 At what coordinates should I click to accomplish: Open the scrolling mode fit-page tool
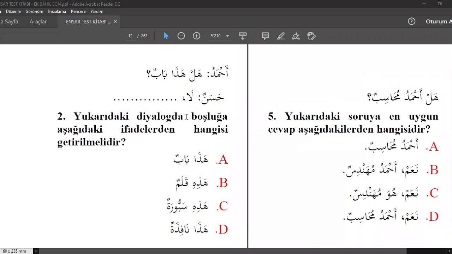(243, 36)
